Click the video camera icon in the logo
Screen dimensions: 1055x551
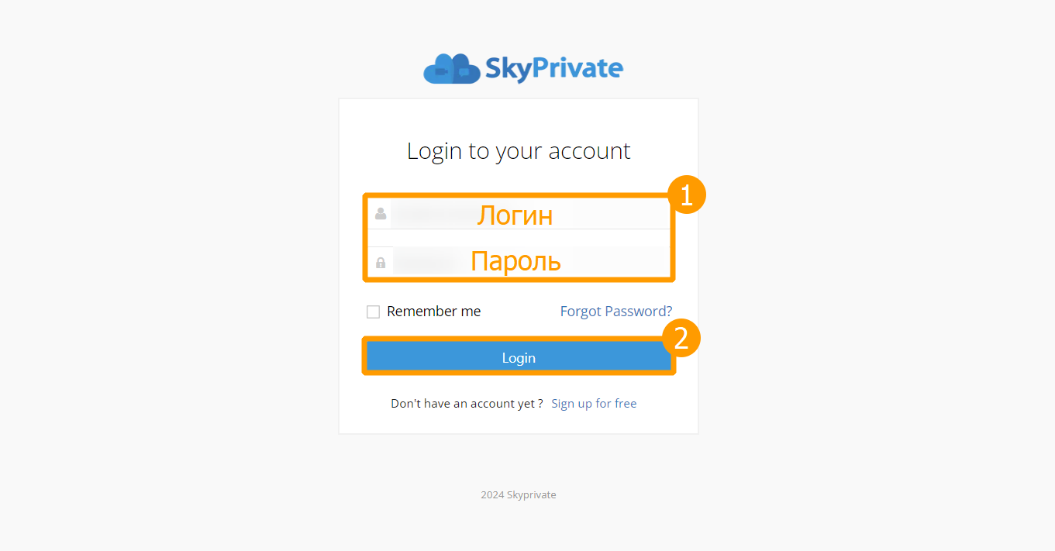point(441,72)
